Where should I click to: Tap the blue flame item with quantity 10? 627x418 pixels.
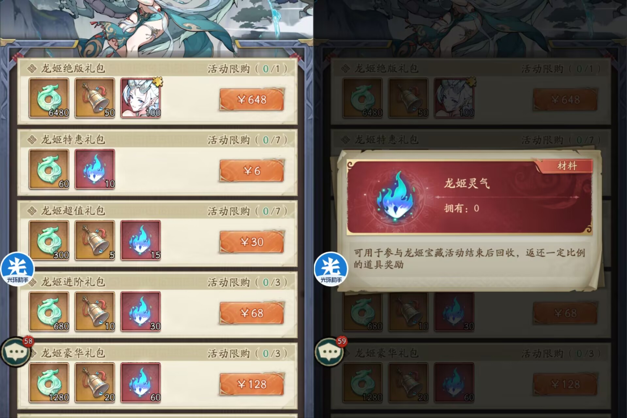click(95, 169)
